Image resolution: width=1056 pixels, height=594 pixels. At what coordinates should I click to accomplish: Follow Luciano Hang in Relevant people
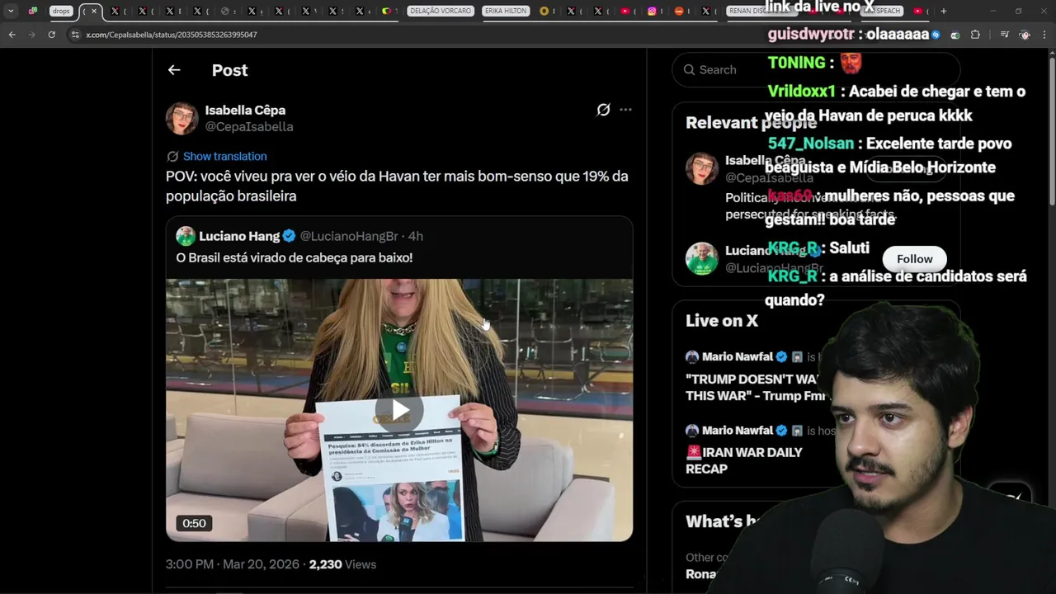point(914,259)
